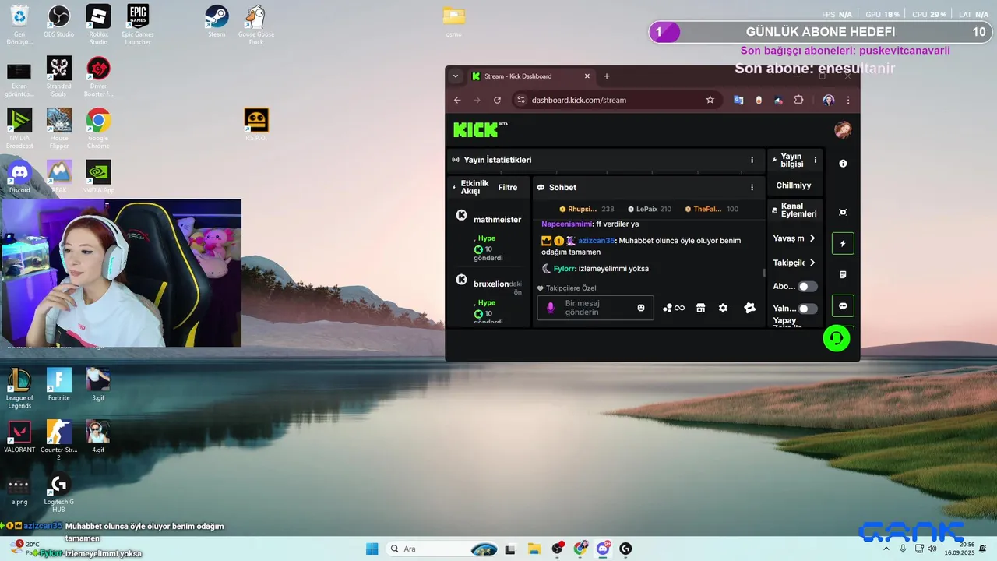Click LePaix 210 leaderboard entry
The image size is (997, 561).
coord(650,209)
